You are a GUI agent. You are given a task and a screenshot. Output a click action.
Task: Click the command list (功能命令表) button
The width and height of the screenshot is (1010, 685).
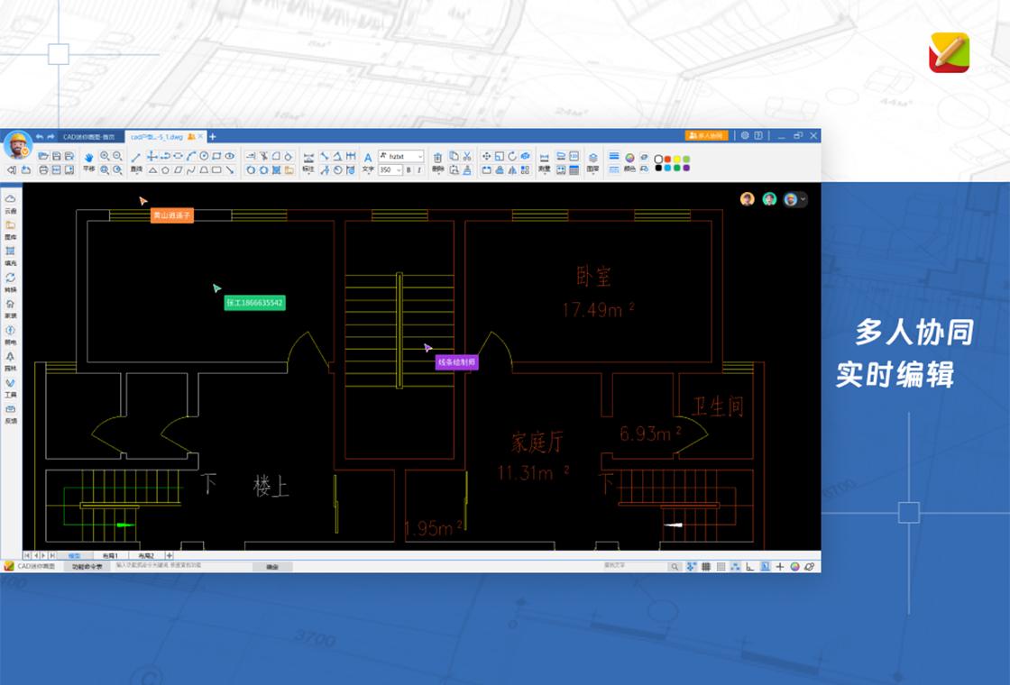pyautogui.click(x=87, y=567)
